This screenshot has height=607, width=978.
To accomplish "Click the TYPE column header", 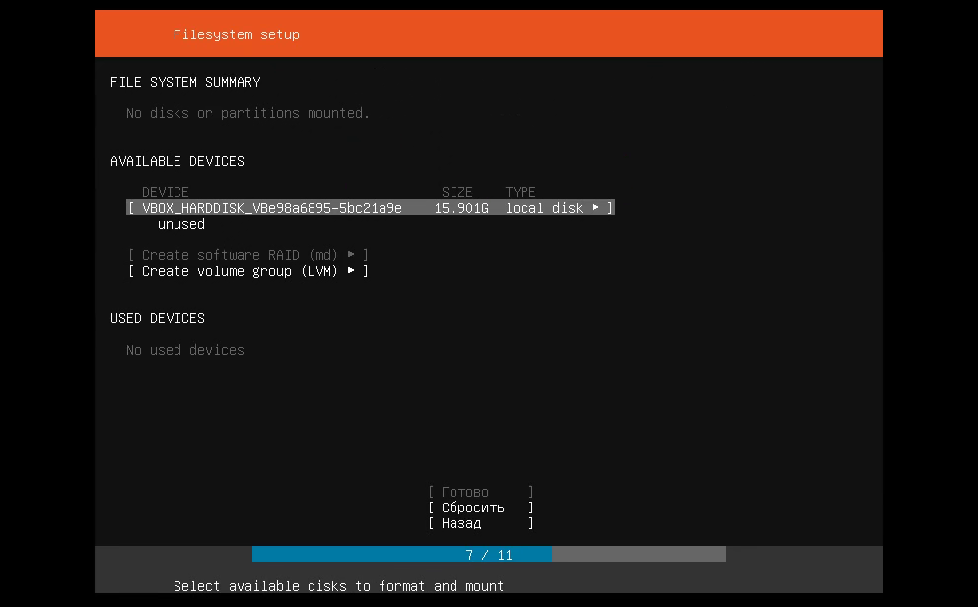I will click(x=521, y=192).
